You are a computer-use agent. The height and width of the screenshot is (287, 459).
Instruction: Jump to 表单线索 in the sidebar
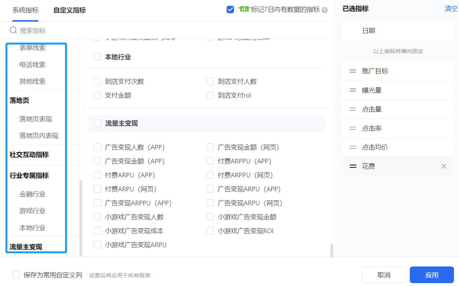[32, 48]
